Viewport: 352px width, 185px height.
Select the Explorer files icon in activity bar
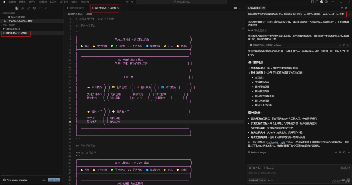(17, 8)
